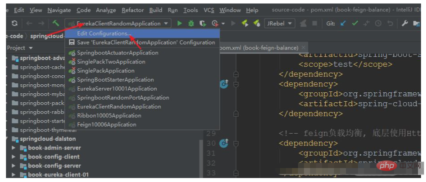Select the springcloud-dalston folder
The height and width of the screenshot is (182, 426).
(48, 139)
